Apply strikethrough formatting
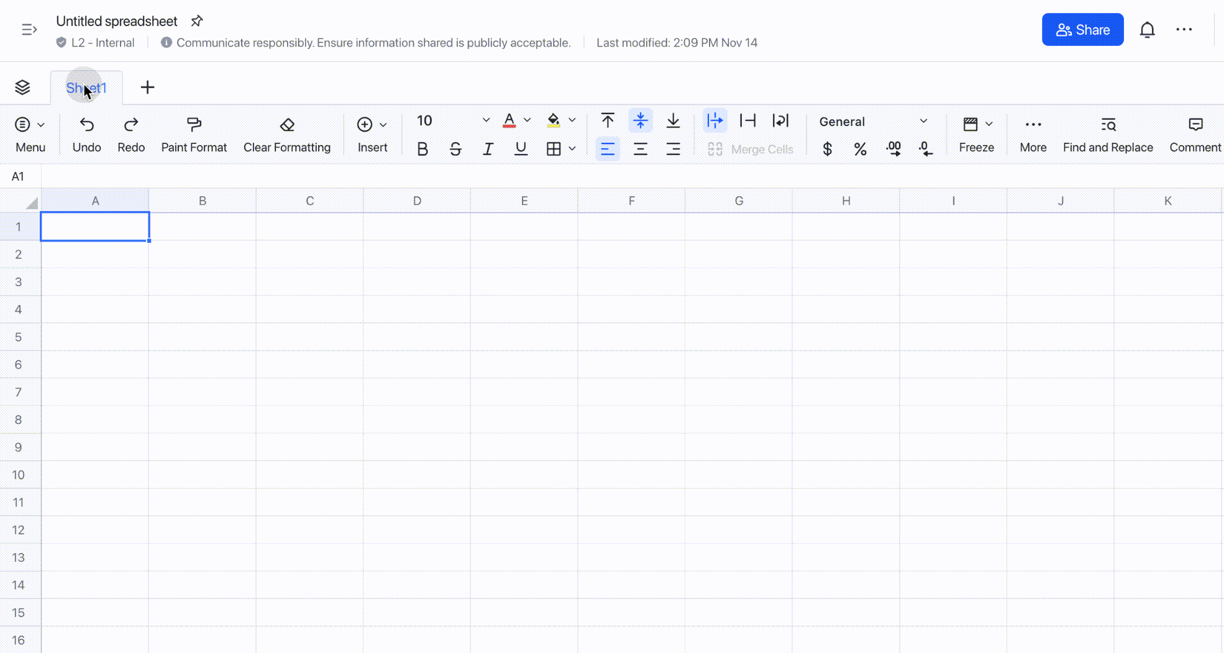 pyautogui.click(x=455, y=148)
